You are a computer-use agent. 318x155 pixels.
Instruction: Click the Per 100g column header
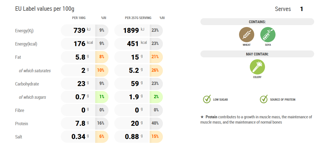79,18
